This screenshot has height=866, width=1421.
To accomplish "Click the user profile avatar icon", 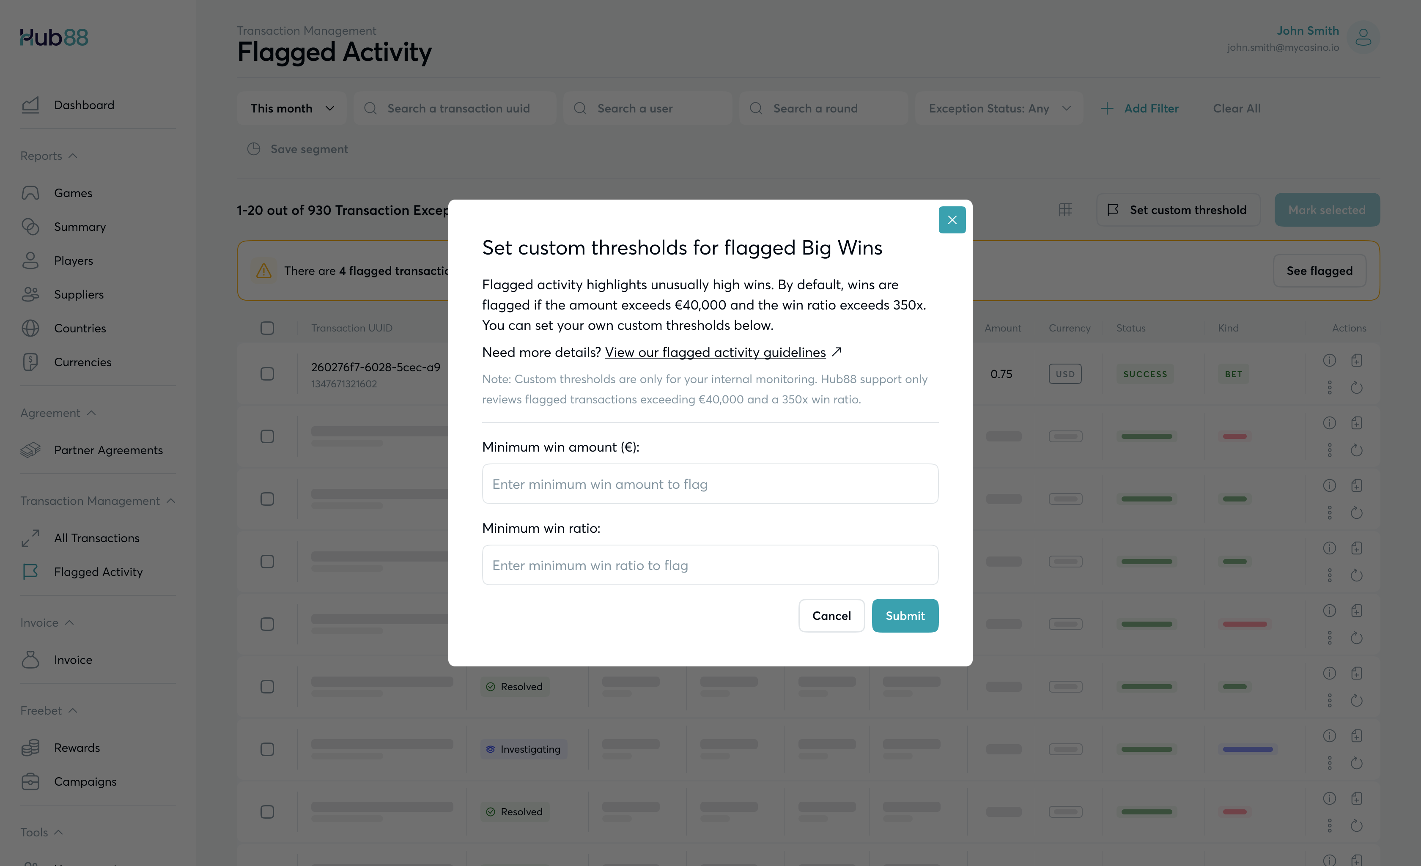I will click(x=1363, y=38).
